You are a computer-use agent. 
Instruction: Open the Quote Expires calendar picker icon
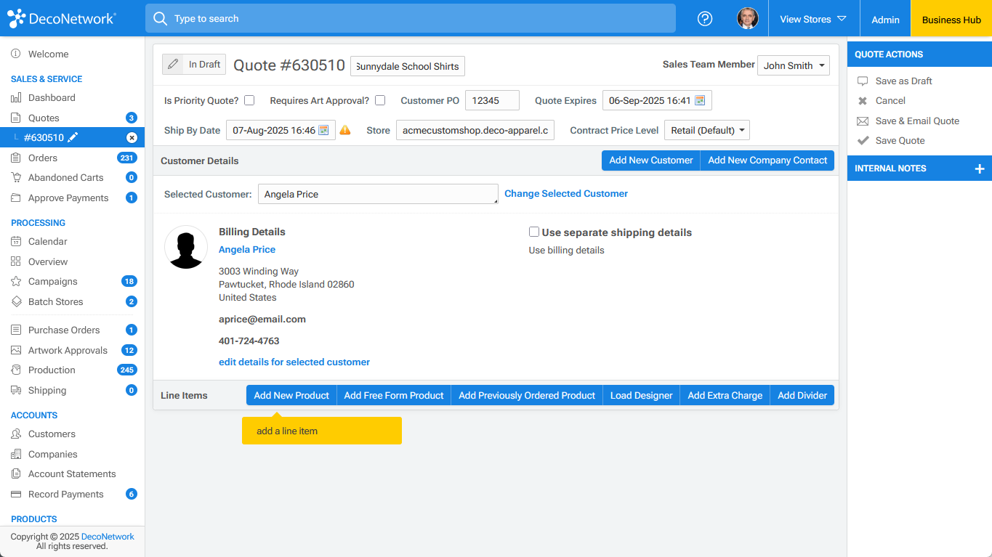700,101
